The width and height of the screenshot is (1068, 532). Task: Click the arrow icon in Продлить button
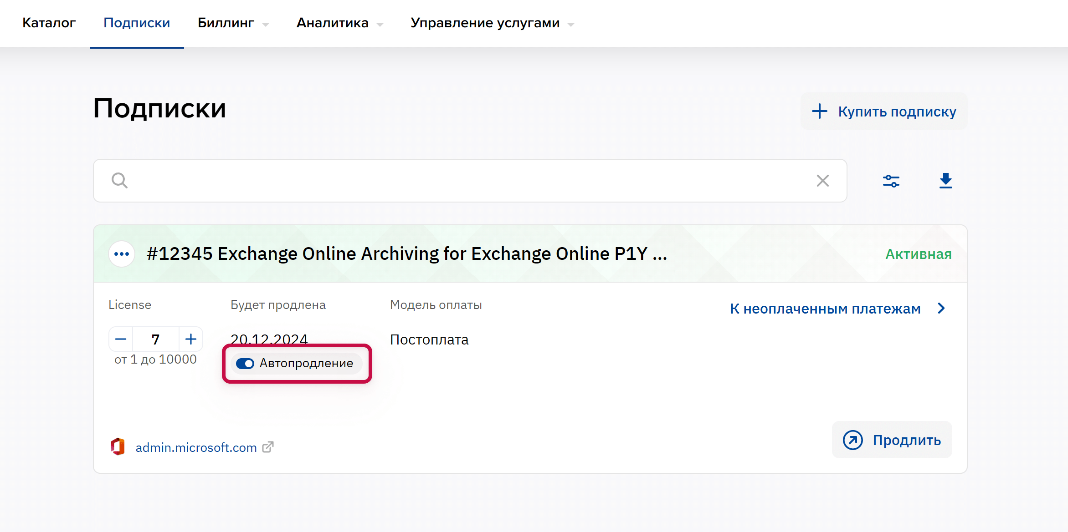852,440
